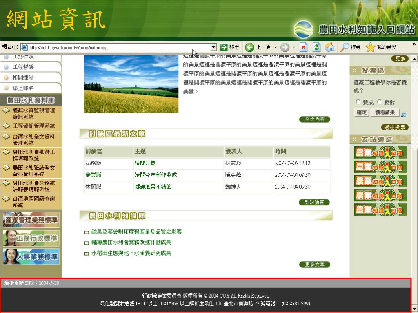
Task: Click the 我的最愛 star icon
Action: point(370,47)
